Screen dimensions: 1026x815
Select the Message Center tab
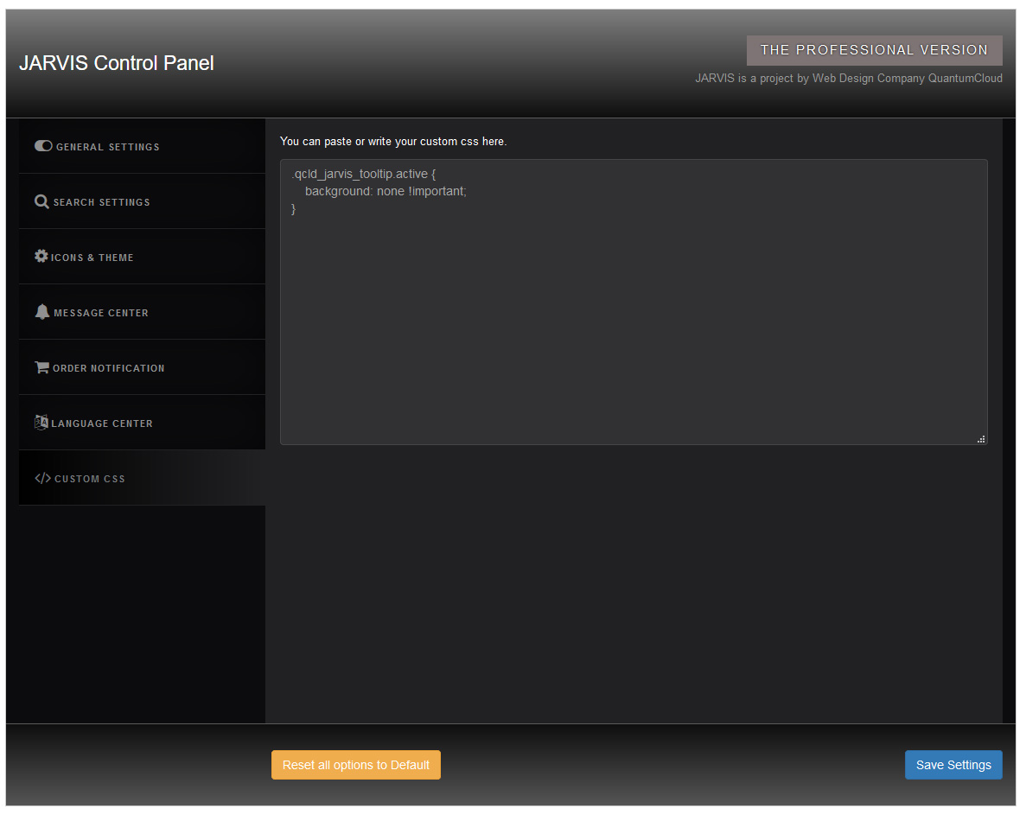(142, 312)
